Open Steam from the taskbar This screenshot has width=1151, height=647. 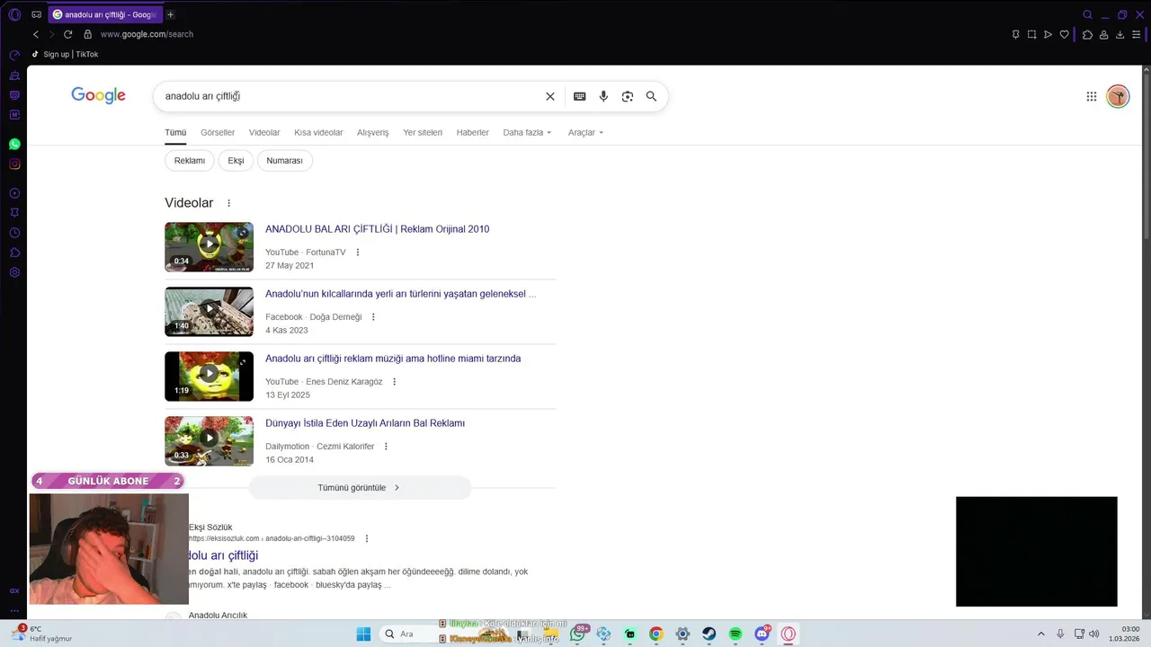tap(709, 634)
